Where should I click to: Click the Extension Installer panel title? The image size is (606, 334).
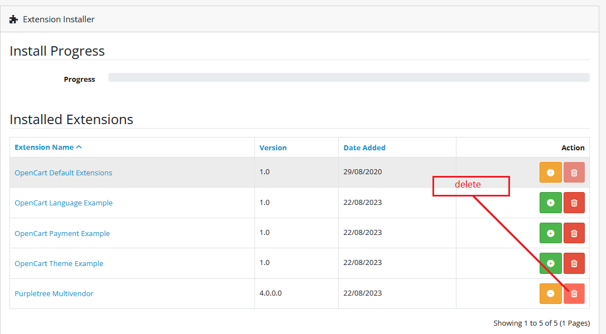click(x=59, y=19)
